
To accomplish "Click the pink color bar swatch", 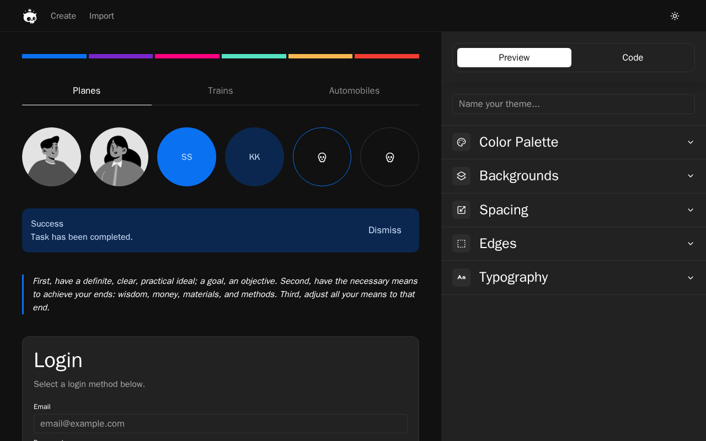I will click(187, 56).
